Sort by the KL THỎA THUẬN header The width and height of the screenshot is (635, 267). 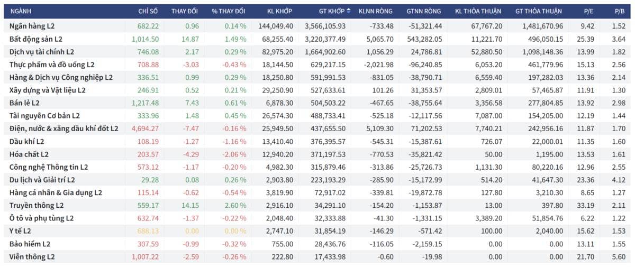(x=478, y=11)
